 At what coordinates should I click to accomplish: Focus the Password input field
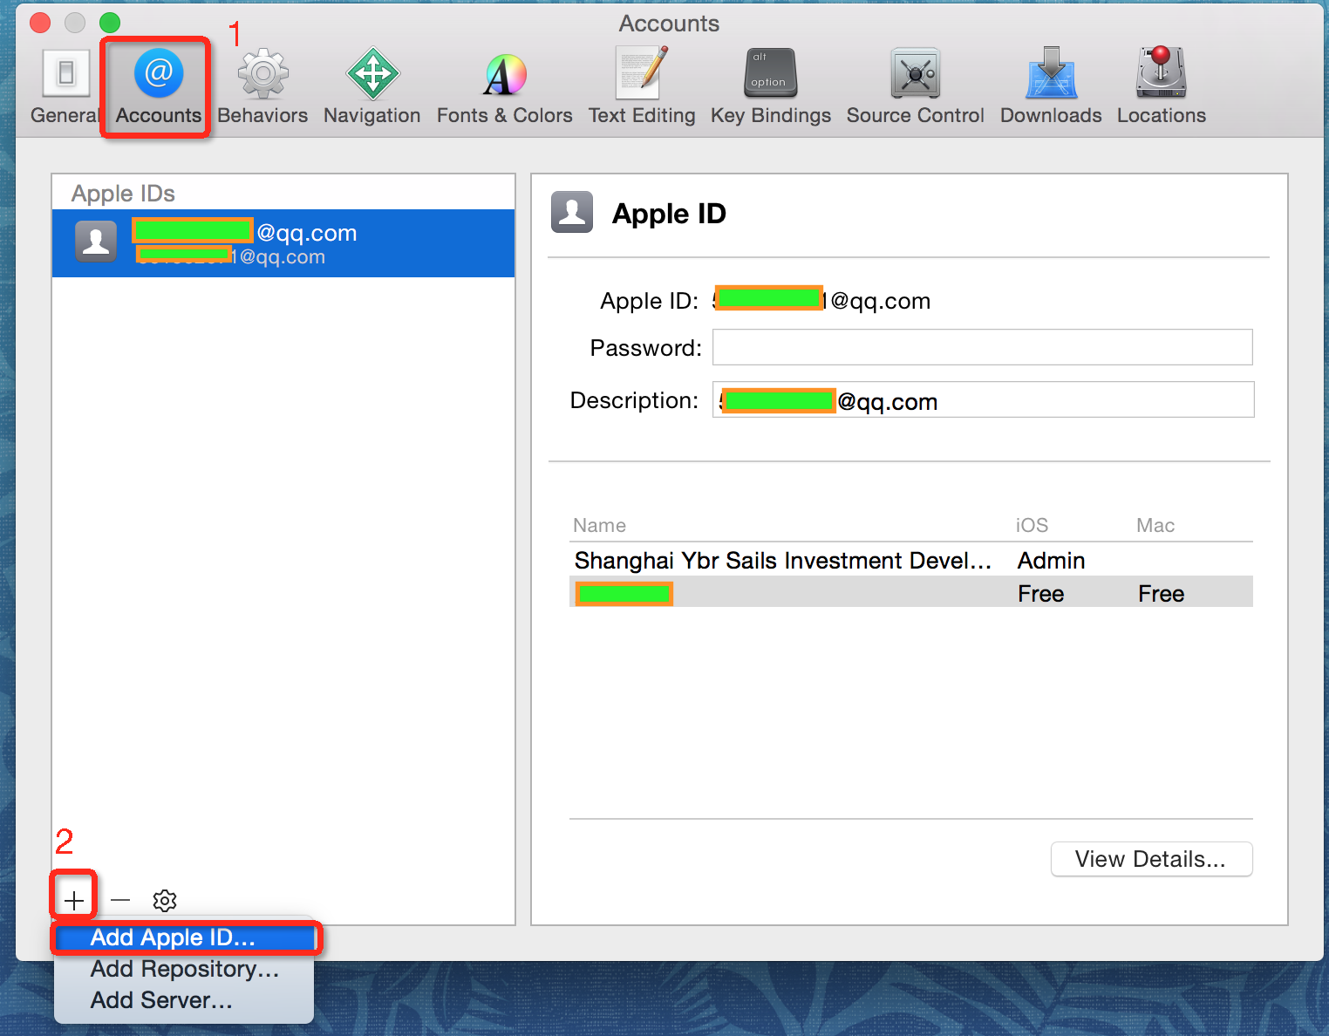[983, 347]
